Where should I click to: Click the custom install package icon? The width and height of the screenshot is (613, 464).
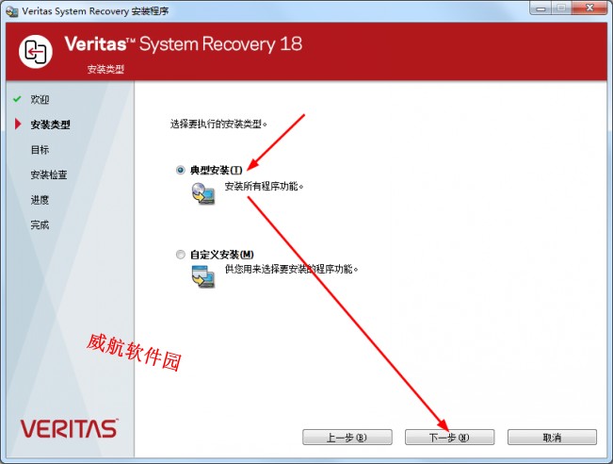[x=202, y=276]
